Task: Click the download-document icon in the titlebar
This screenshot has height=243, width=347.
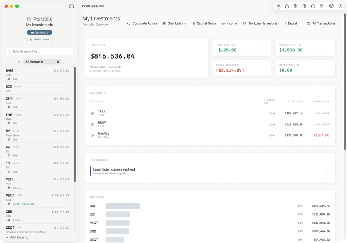Action: point(304,6)
